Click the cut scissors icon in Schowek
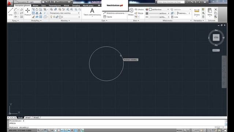 click(216, 10)
